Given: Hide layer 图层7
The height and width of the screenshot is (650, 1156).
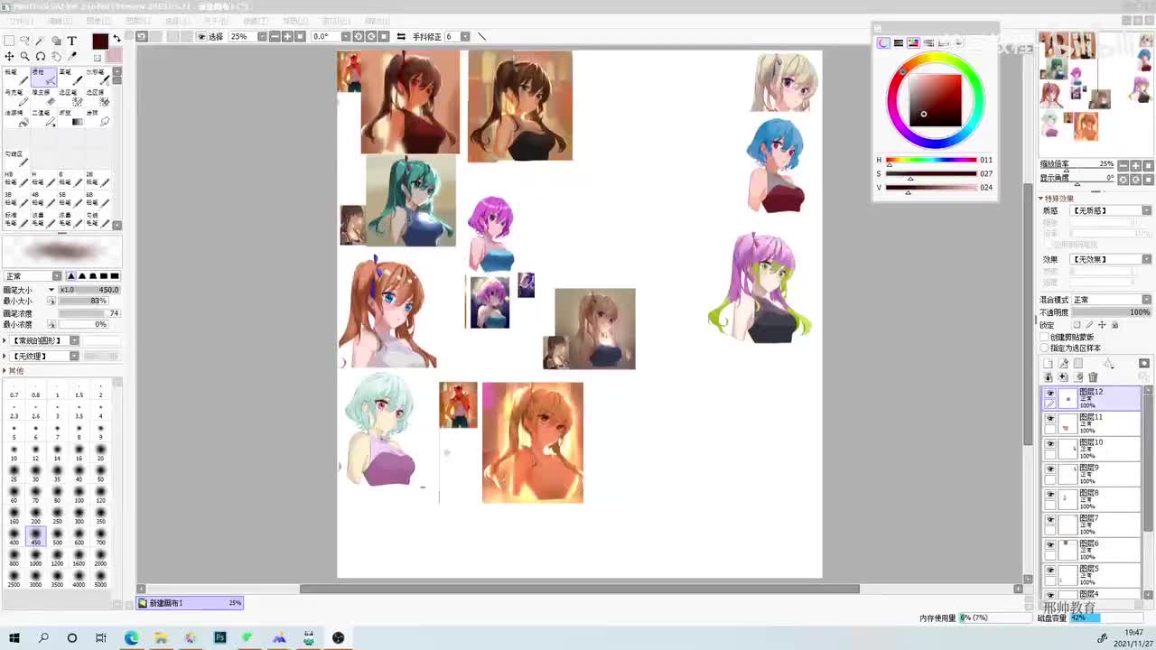Looking at the screenshot, I should pos(1049,520).
